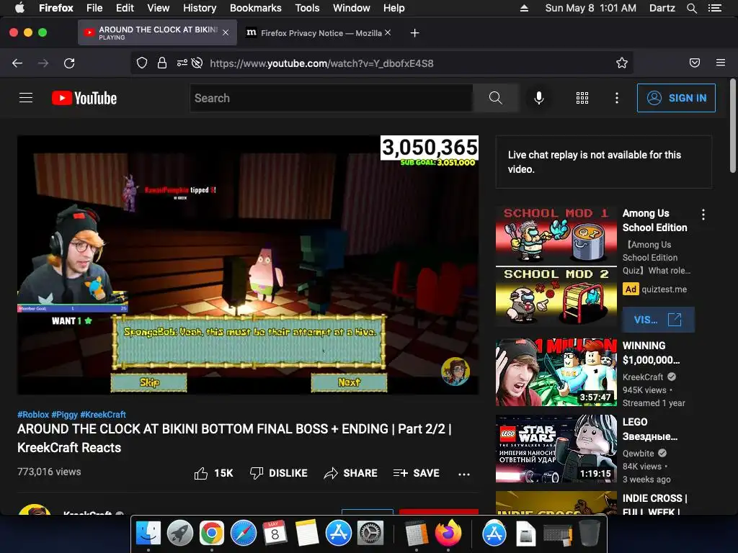Viewport: 738px width, 553px height.
Task: Reload the page with the refresh icon
Action: click(x=69, y=63)
